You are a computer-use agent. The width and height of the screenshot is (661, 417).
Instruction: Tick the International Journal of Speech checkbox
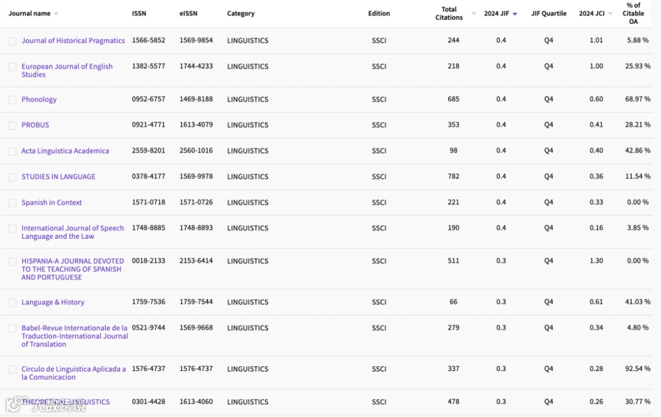point(13,228)
